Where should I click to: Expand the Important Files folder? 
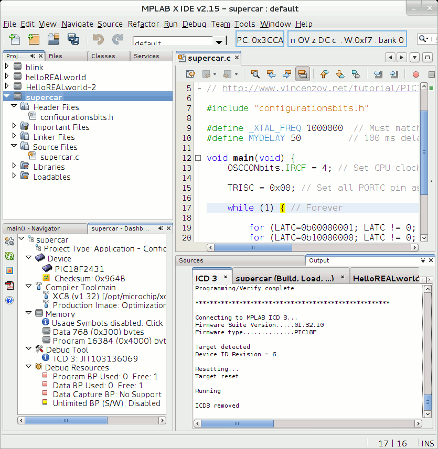tap(14, 126)
